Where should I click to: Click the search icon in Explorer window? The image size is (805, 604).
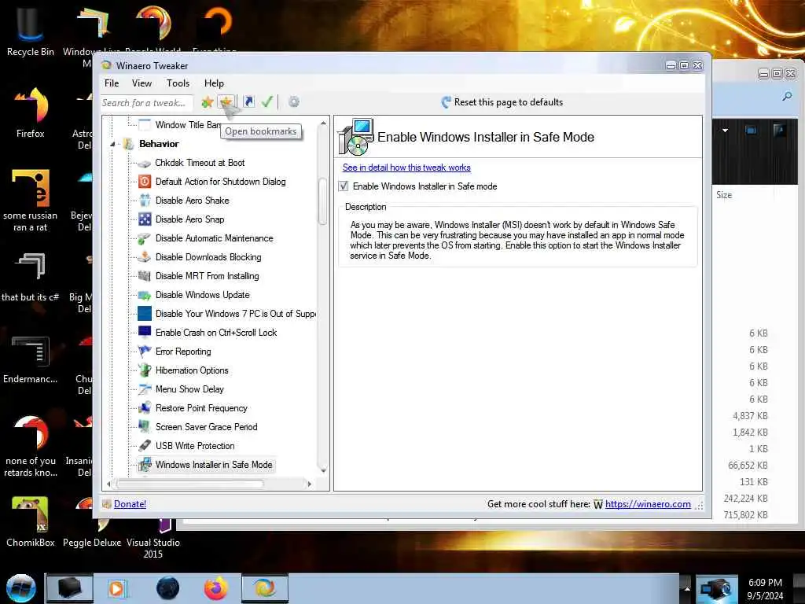(787, 96)
